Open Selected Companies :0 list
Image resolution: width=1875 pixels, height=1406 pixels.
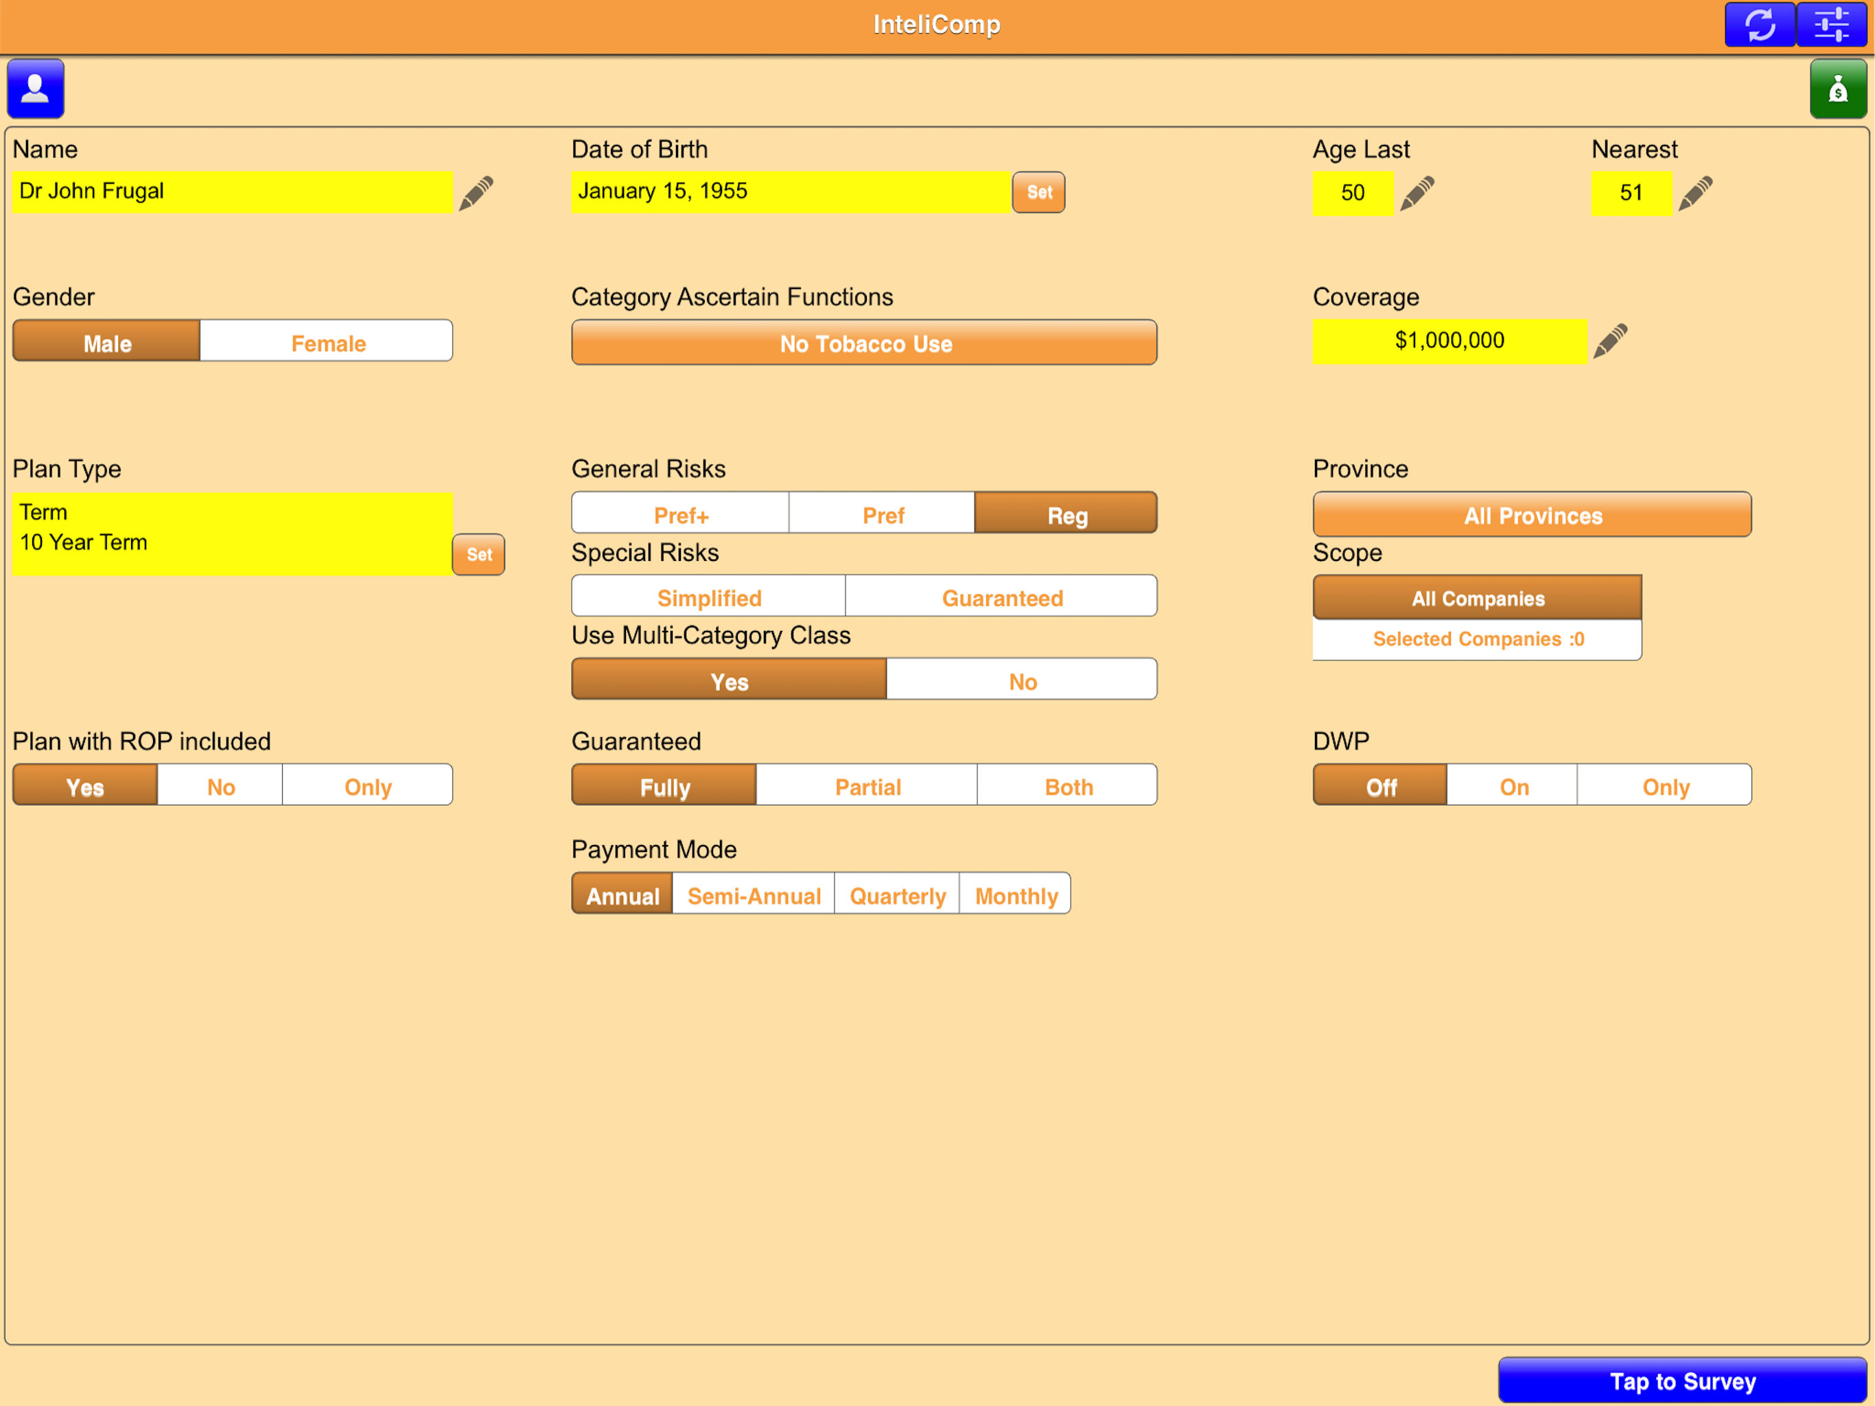[x=1478, y=639]
